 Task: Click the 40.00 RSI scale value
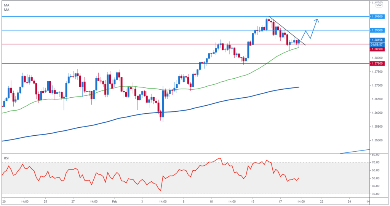pos(376,186)
